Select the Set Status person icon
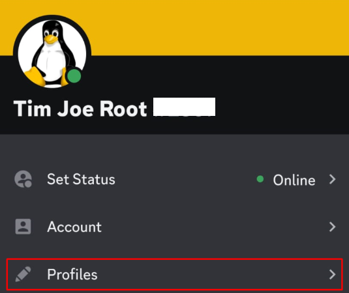349x293 pixels. 23,179
